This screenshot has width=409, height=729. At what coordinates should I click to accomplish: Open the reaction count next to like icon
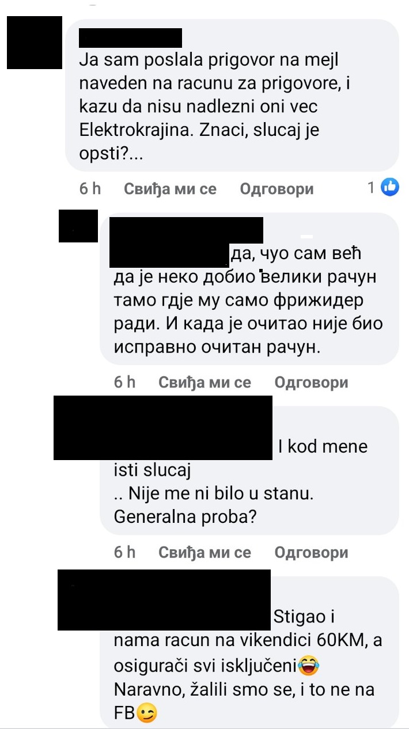pyautogui.click(x=372, y=187)
